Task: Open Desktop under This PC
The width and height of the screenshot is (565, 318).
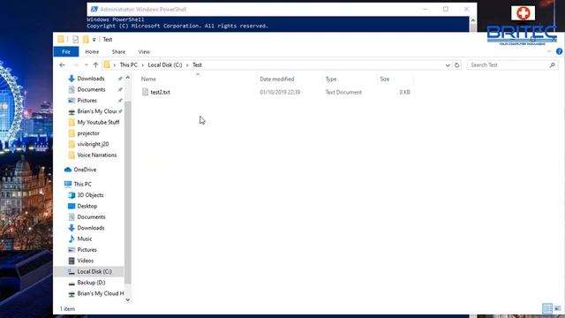Action: pyautogui.click(x=87, y=206)
